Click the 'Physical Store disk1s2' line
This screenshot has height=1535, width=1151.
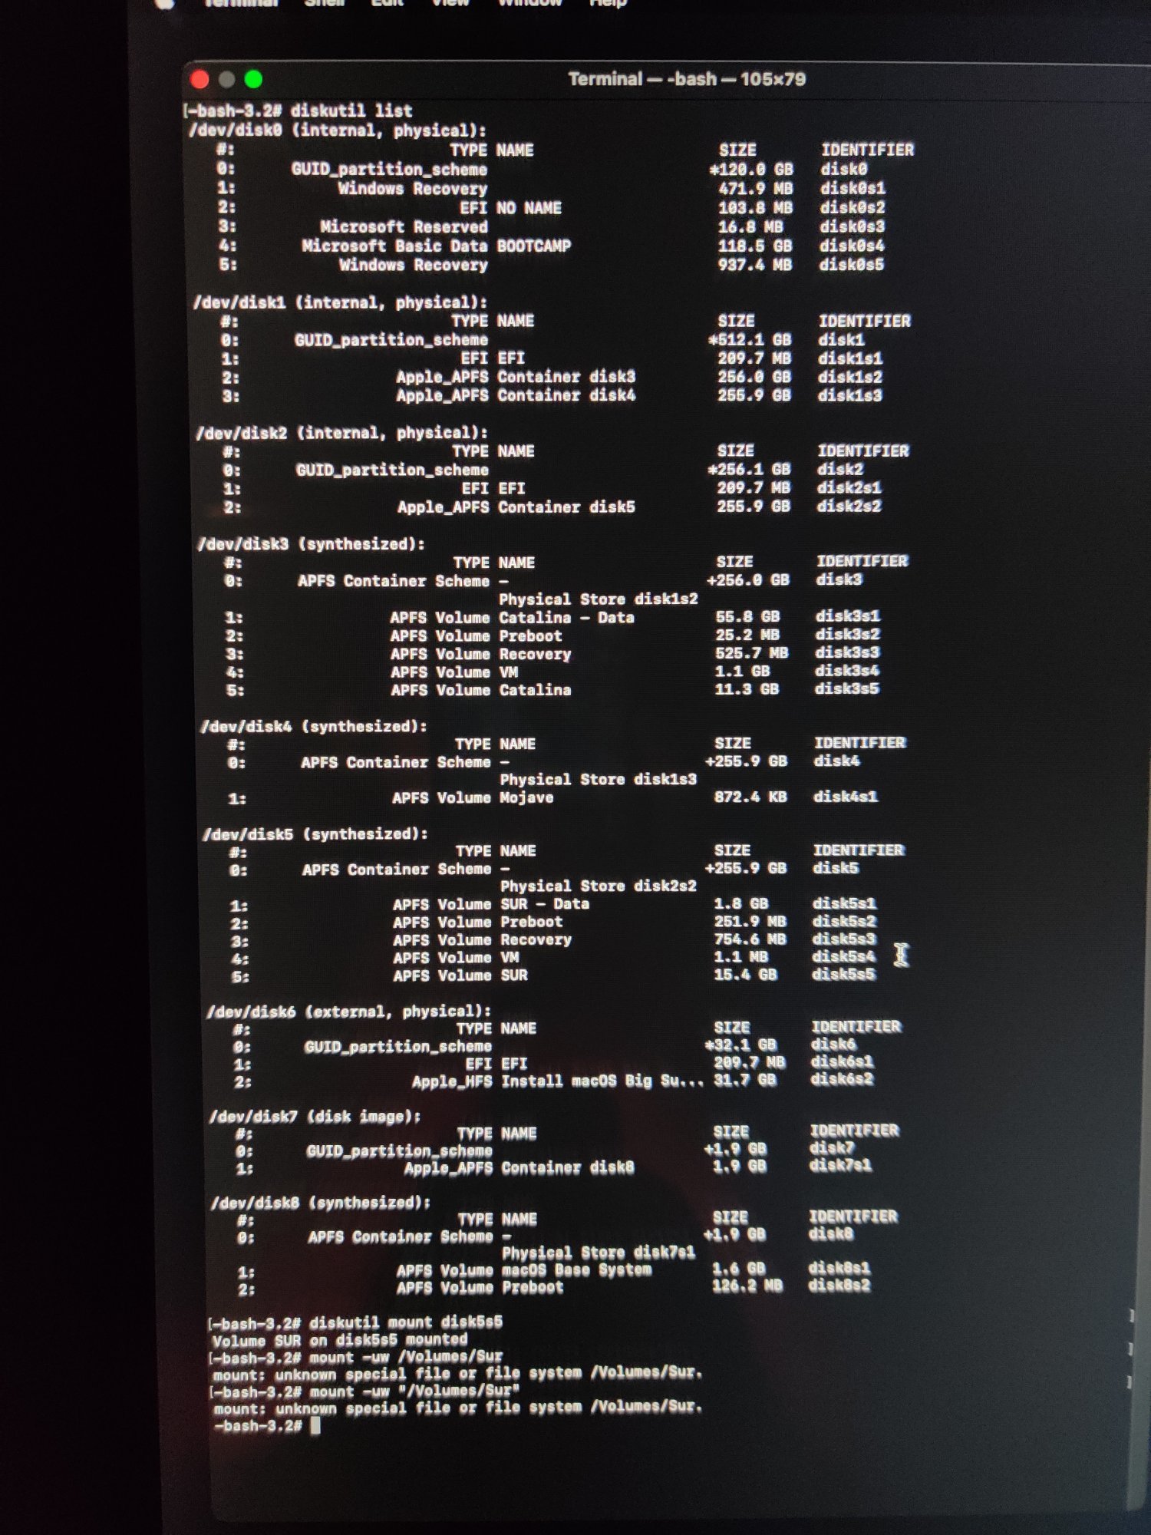(599, 599)
